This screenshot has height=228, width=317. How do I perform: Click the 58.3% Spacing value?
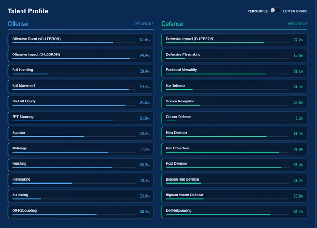click(x=145, y=134)
